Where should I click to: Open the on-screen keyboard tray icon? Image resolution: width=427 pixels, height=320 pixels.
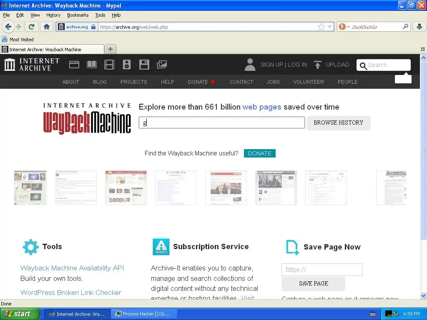pyautogui.click(x=373, y=314)
